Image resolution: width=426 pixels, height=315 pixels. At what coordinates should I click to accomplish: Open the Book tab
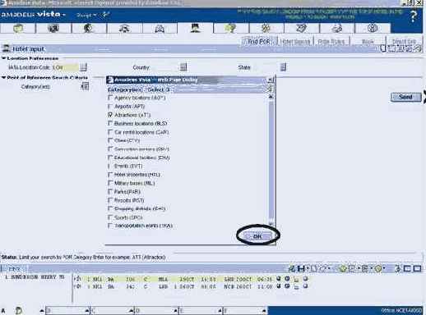(x=368, y=42)
